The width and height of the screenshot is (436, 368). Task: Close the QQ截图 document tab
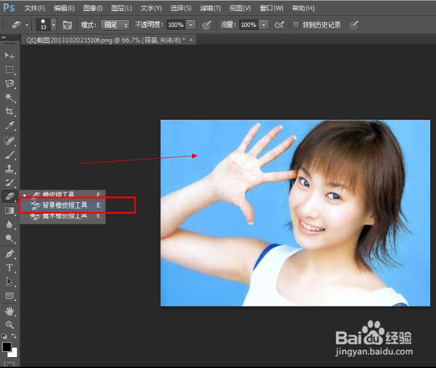tap(191, 40)
